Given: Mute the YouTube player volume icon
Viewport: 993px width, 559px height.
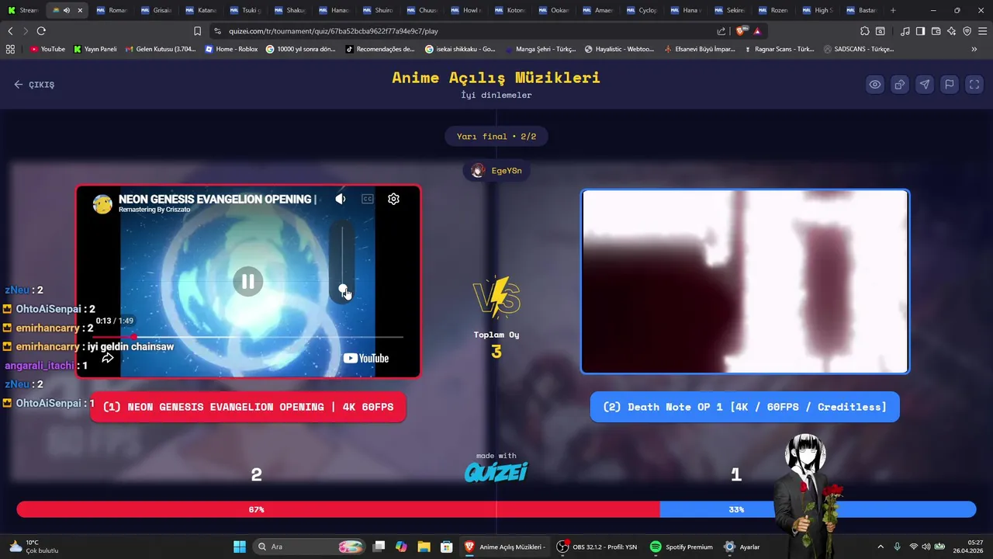Looking at the screenshot, I should click(x=341, y=199).
